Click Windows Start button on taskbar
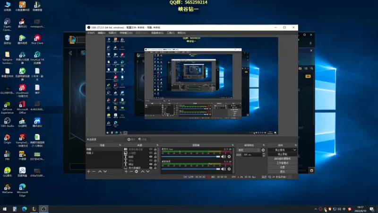Image resolution: width=378 pixels, height=213 pixels. coord(5,209)
